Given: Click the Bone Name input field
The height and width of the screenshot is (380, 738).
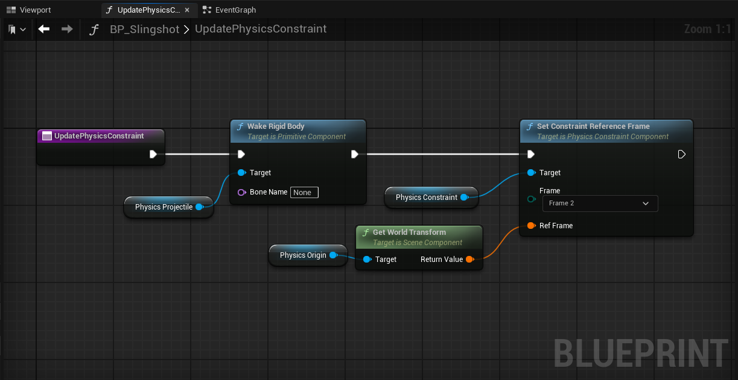Looking at the screenshot, I should click(304, 193).
